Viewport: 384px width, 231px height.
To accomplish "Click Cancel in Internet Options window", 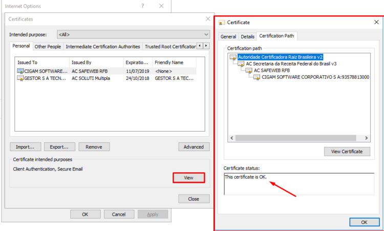I will pos(119,214).
